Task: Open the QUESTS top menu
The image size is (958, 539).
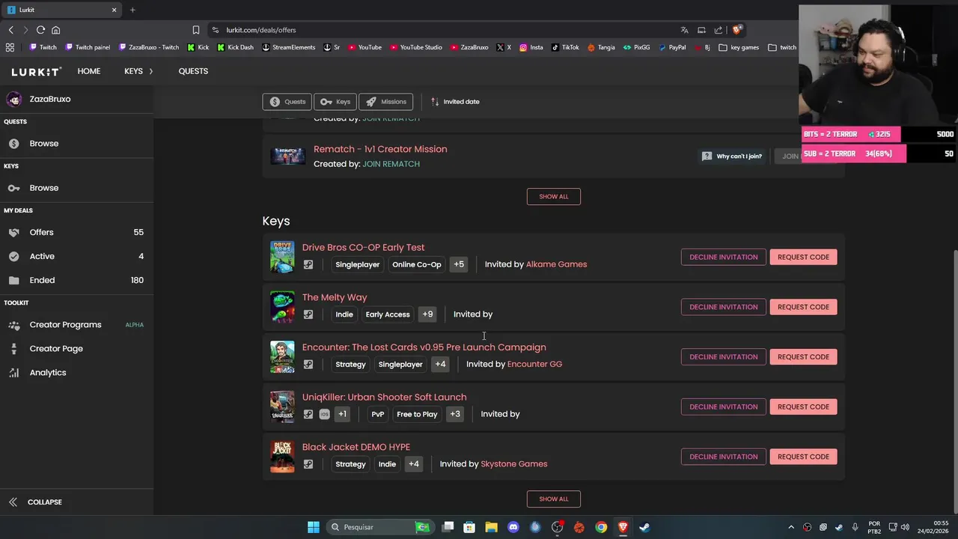Action: (193, 71)
